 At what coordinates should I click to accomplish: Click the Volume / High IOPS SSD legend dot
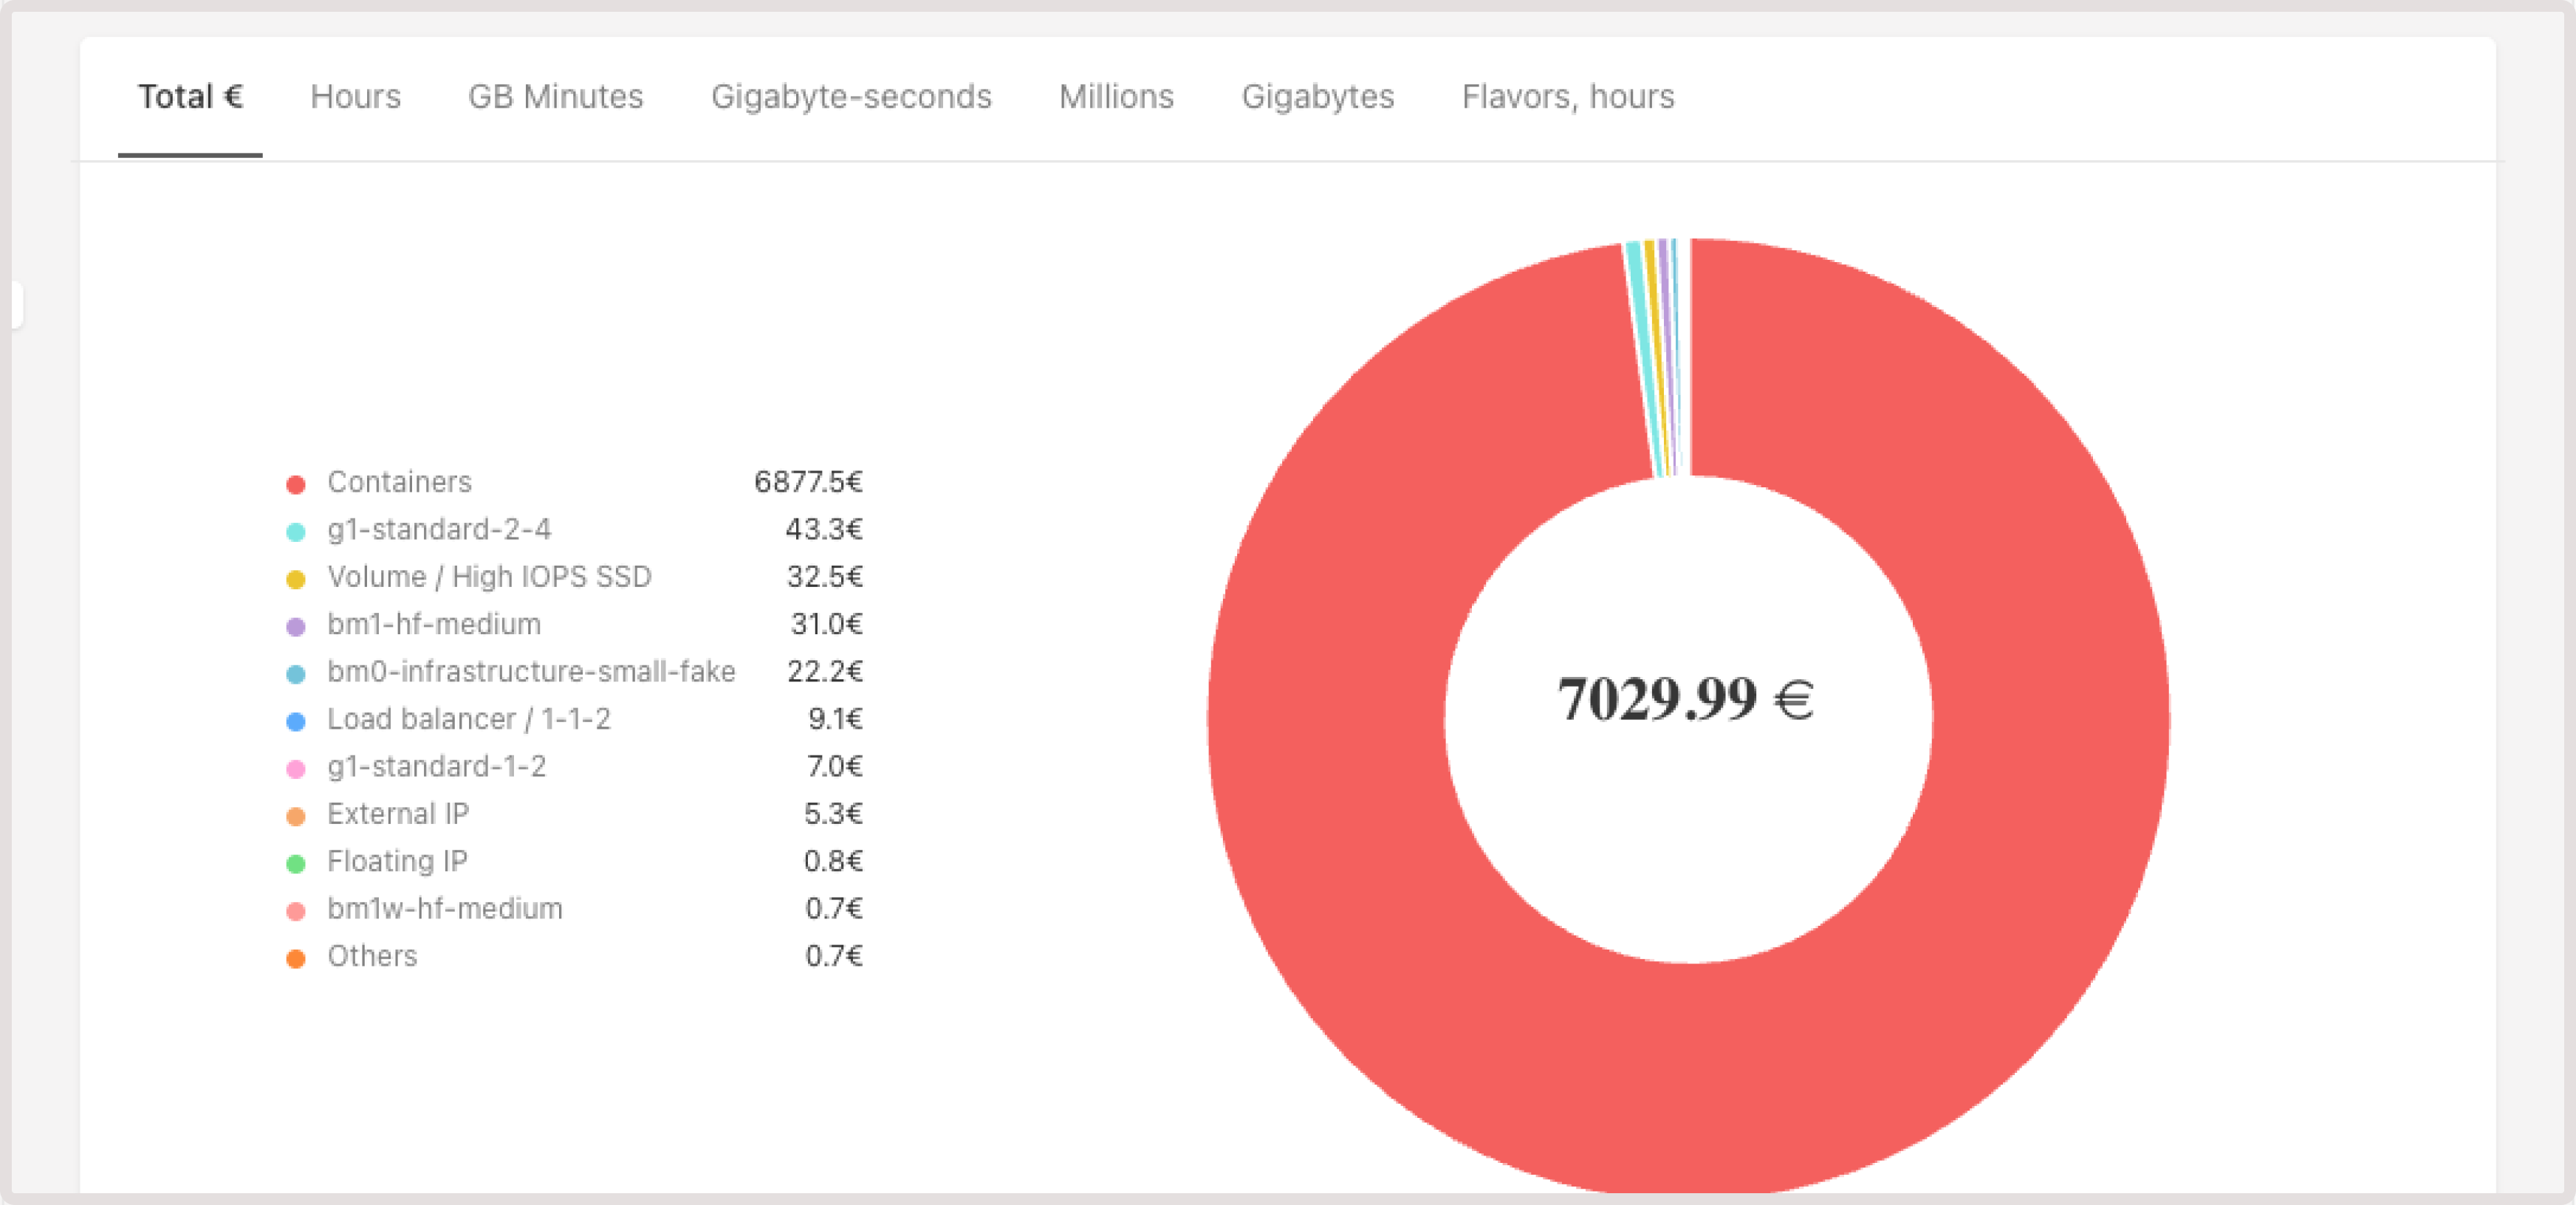(x=296, y=576)
